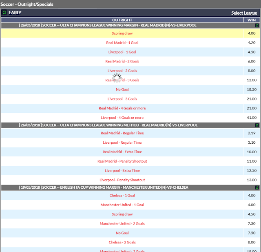Pick the Real Madrid - 3 Goals outcome
The width and height of the screenshot is (261, 252).
click(x=122, y=80)
